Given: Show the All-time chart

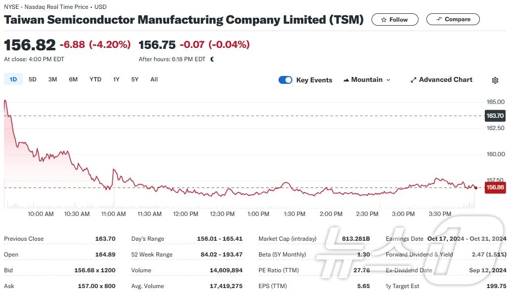Looking at the screenshot, I should (x=154, y=79).
